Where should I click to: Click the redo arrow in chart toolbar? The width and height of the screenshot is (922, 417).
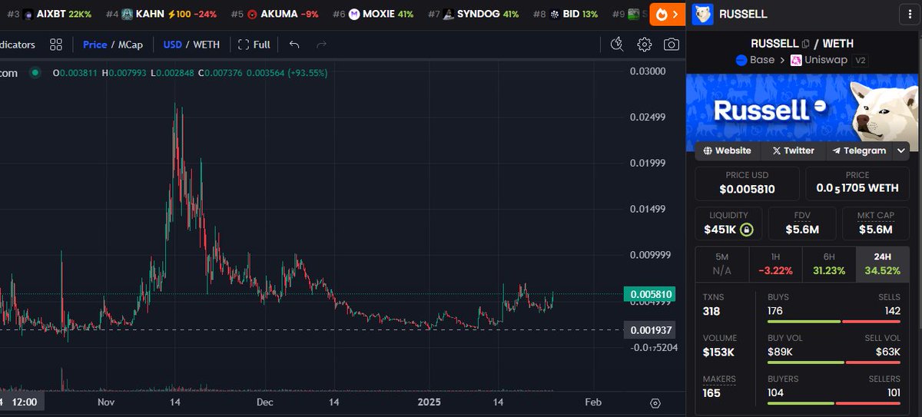[x=322, y=45]
